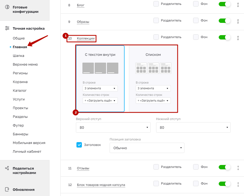Disable the green toggle for Коллекции block
Viewport: 244px width, 196px height.
click(x=224, y=37)
